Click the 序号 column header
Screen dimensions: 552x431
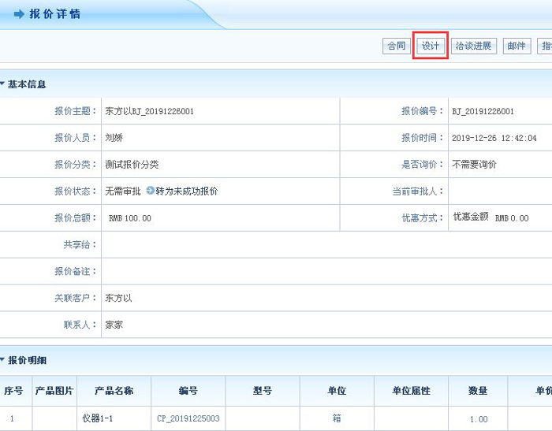[13, 391]
